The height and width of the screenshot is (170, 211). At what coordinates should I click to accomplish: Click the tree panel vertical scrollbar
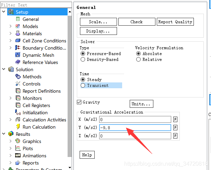pos(70,86)
